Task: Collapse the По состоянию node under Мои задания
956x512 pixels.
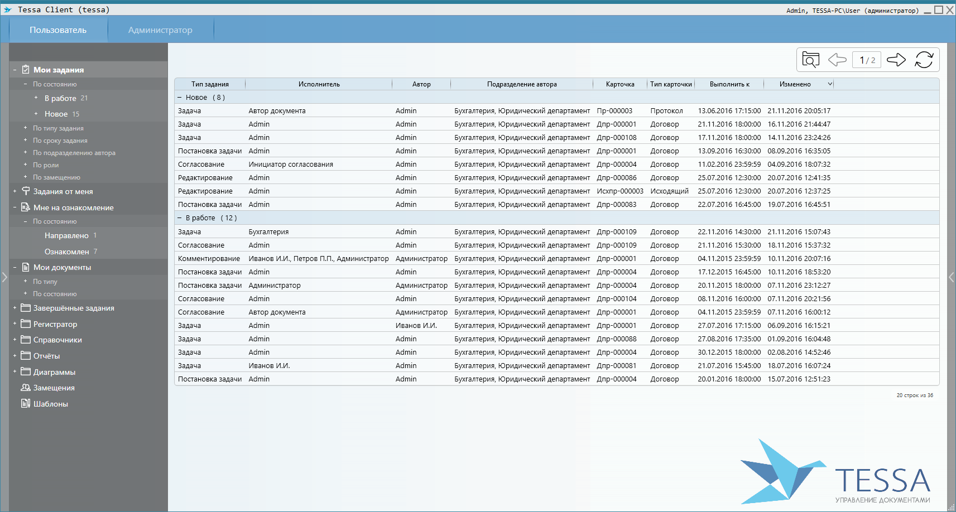Action: click(x=25, y=84)
